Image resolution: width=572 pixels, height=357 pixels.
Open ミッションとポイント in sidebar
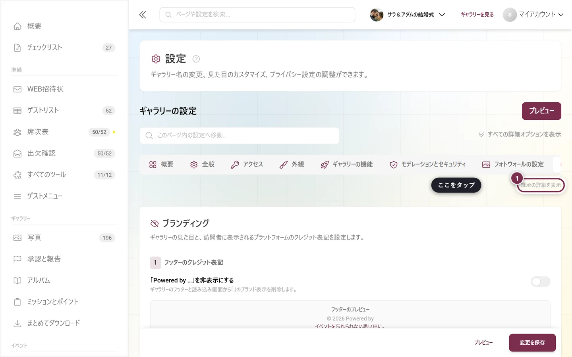click(x=64, y=302)
